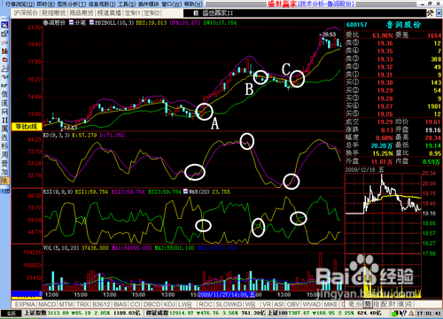Select the TRIX indicator tab
This screenshot has width=443, height=319.
point(82,304)
